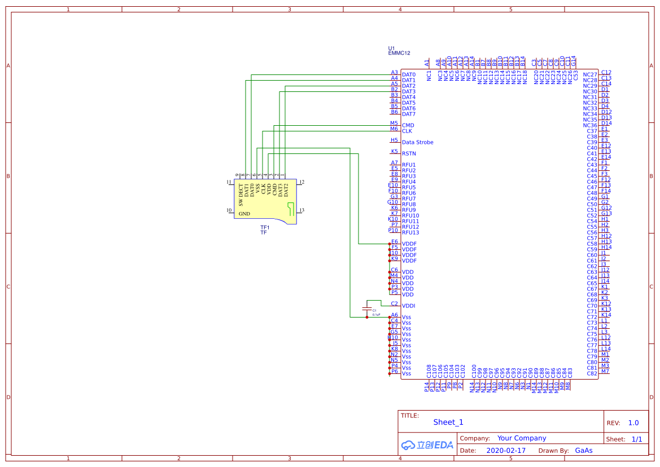This screenshot has height=467, width=660.
Task: Select pin number M7 on right side
Action: point(605,371)
